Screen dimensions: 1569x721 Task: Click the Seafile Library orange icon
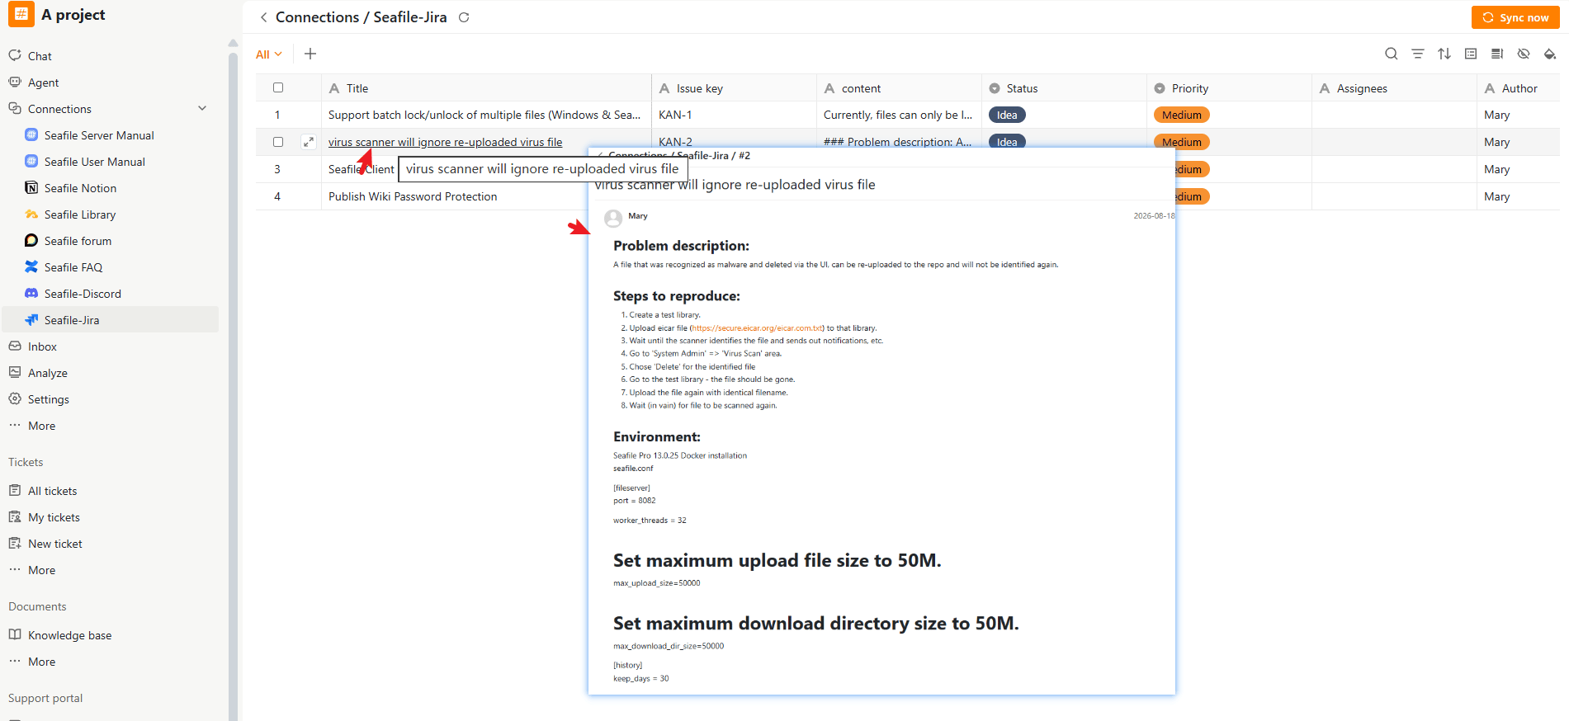click(31, 214)
